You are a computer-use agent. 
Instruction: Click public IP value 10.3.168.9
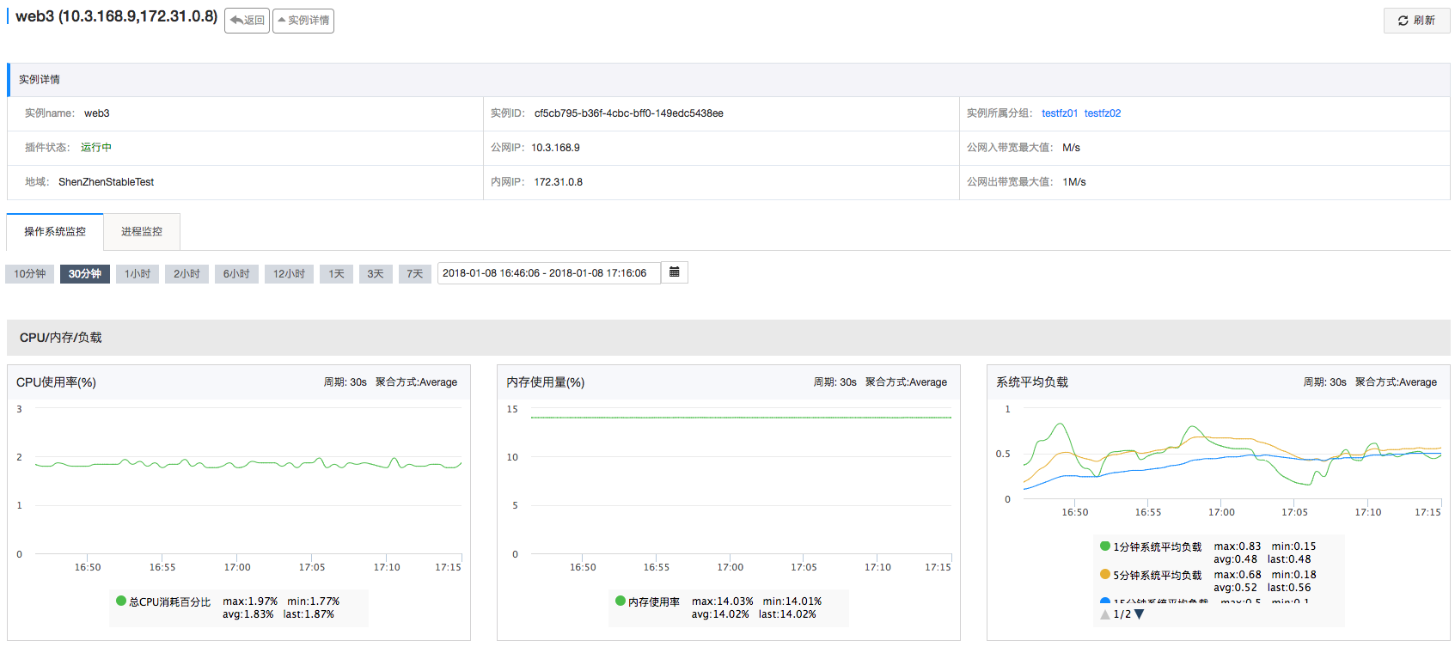555,148
